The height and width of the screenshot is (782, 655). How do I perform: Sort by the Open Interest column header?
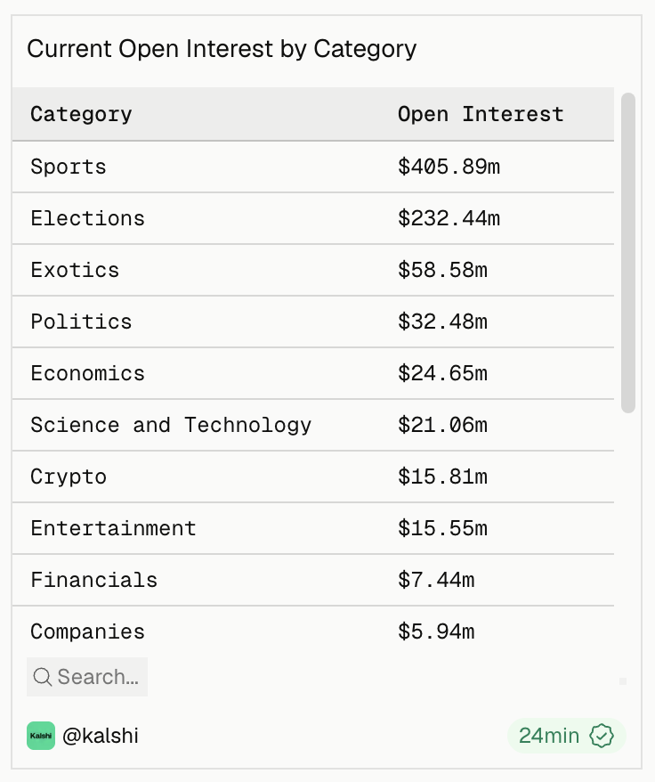click(481, 114)
